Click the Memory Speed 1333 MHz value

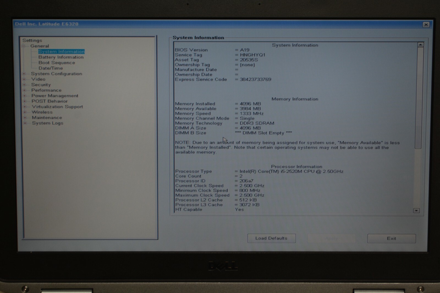[x=252, y=113]
